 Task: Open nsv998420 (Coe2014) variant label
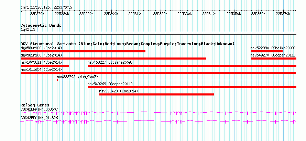pyautogui.click(x=119, y=91)
